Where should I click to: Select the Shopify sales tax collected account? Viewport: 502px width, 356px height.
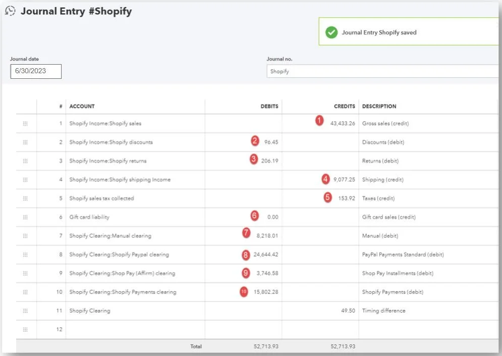pos(135,198)
